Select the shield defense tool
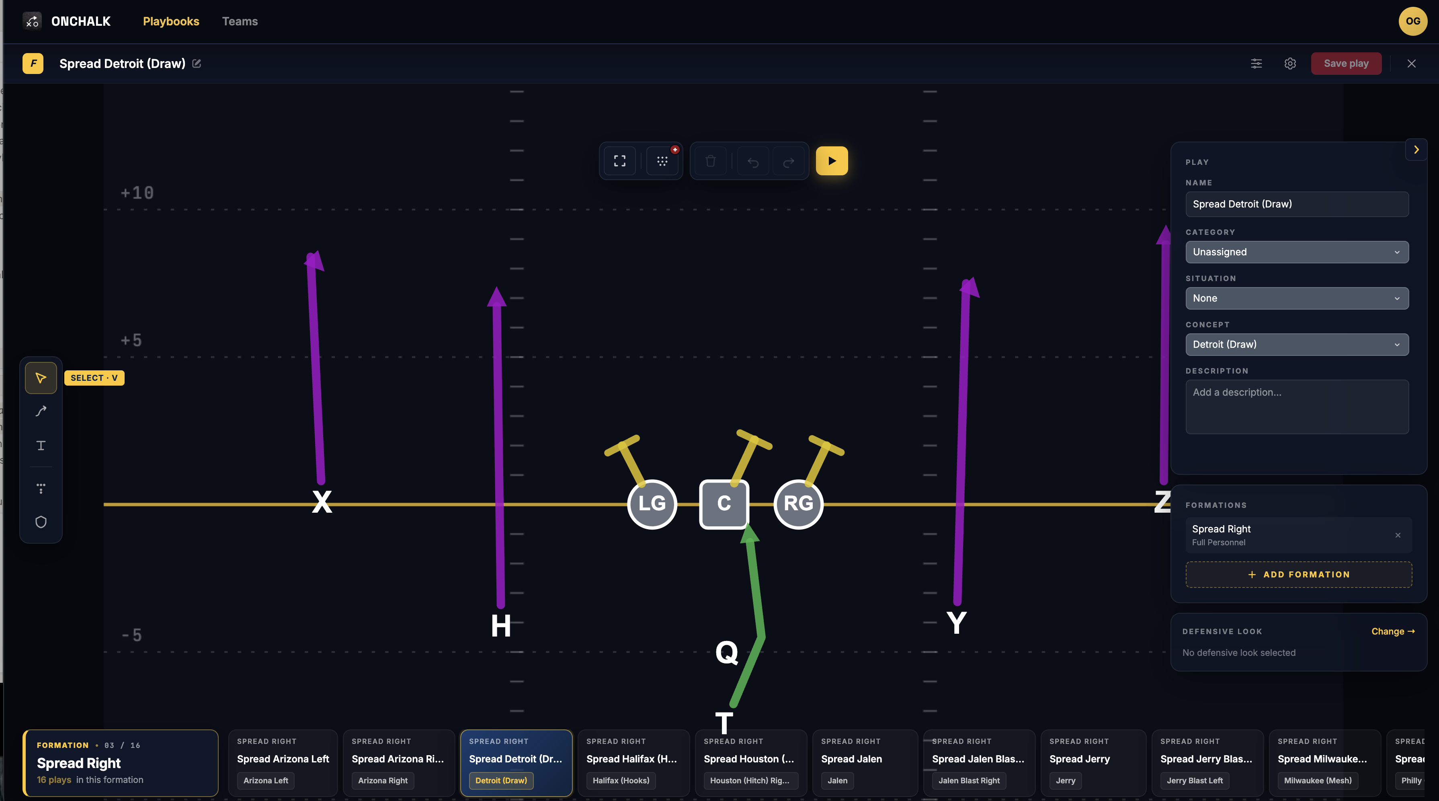1439x801 pixels. point(41,522)
